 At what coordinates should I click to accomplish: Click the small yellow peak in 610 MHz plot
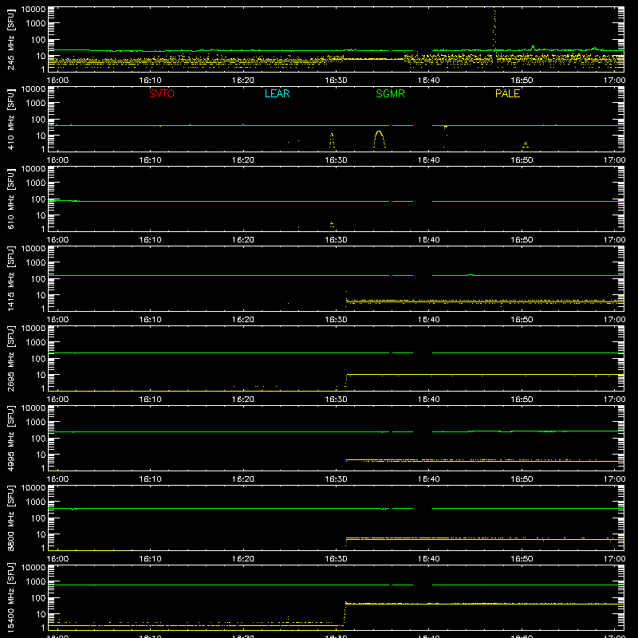(332, 226)
